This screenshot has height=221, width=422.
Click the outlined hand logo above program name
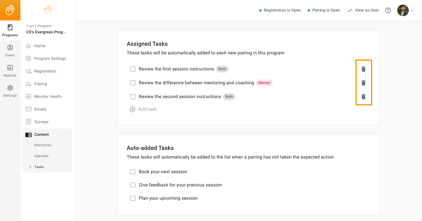(x=48, y=10)
